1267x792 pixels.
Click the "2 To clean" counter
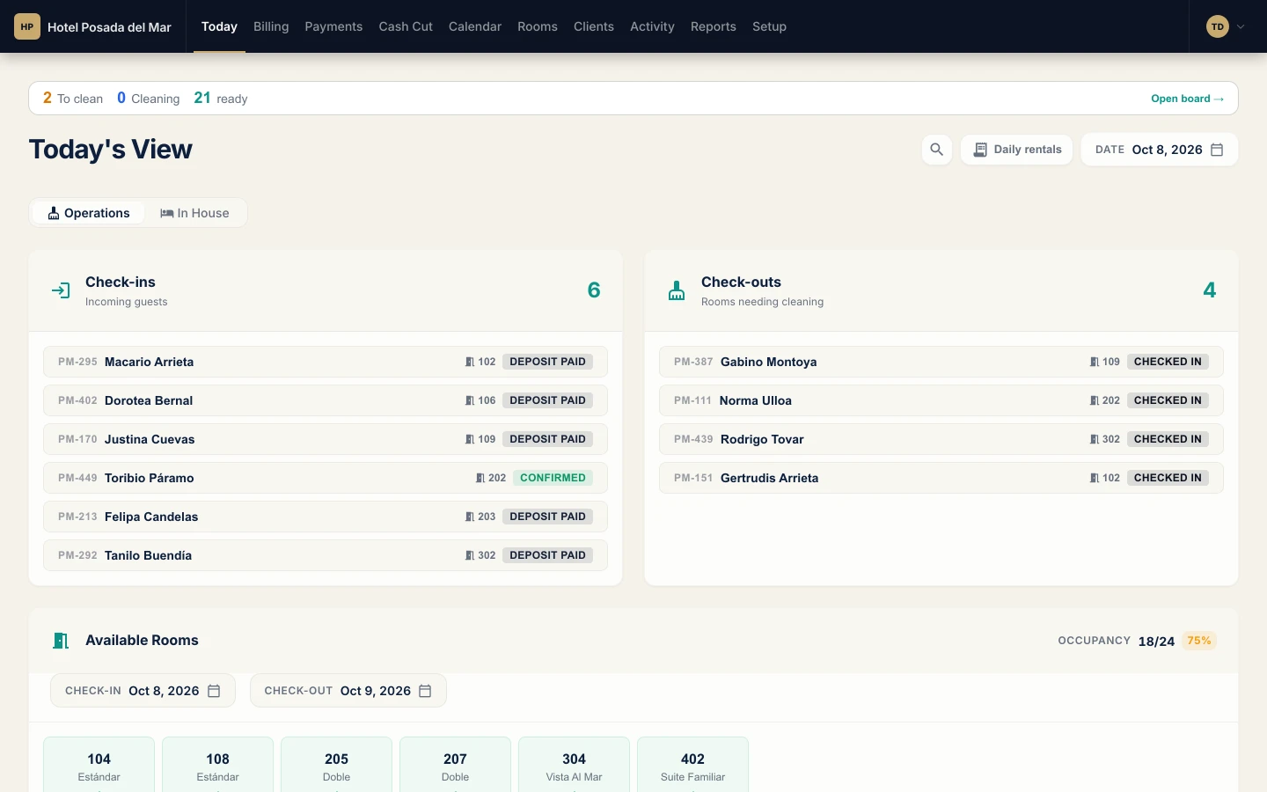coord(73,99)
